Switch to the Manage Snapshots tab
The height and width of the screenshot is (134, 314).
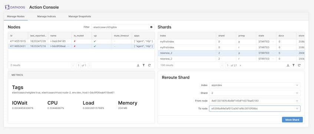(x=80, y=16)
